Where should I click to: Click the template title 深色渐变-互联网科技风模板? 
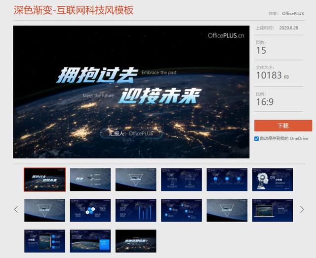[74, 10]
